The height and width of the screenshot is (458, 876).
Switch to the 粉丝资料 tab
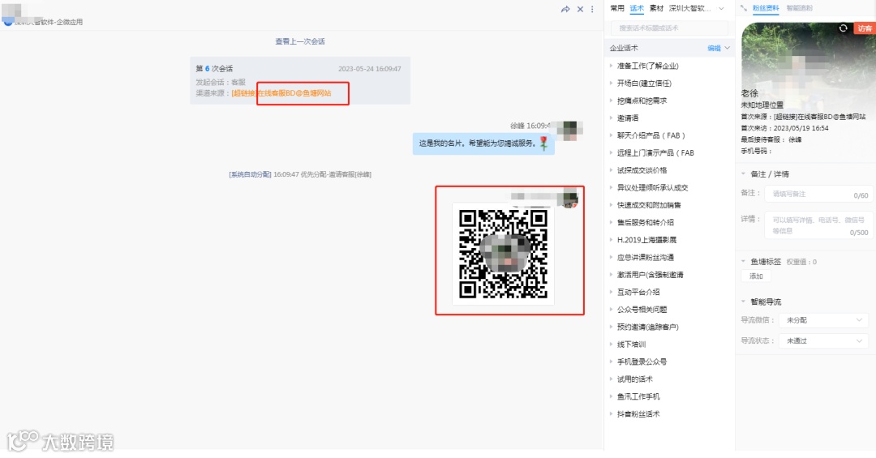pyautogui.click(x=766, y=8)
